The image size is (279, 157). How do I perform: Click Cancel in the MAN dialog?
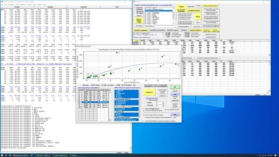click(x=175, y=91)
